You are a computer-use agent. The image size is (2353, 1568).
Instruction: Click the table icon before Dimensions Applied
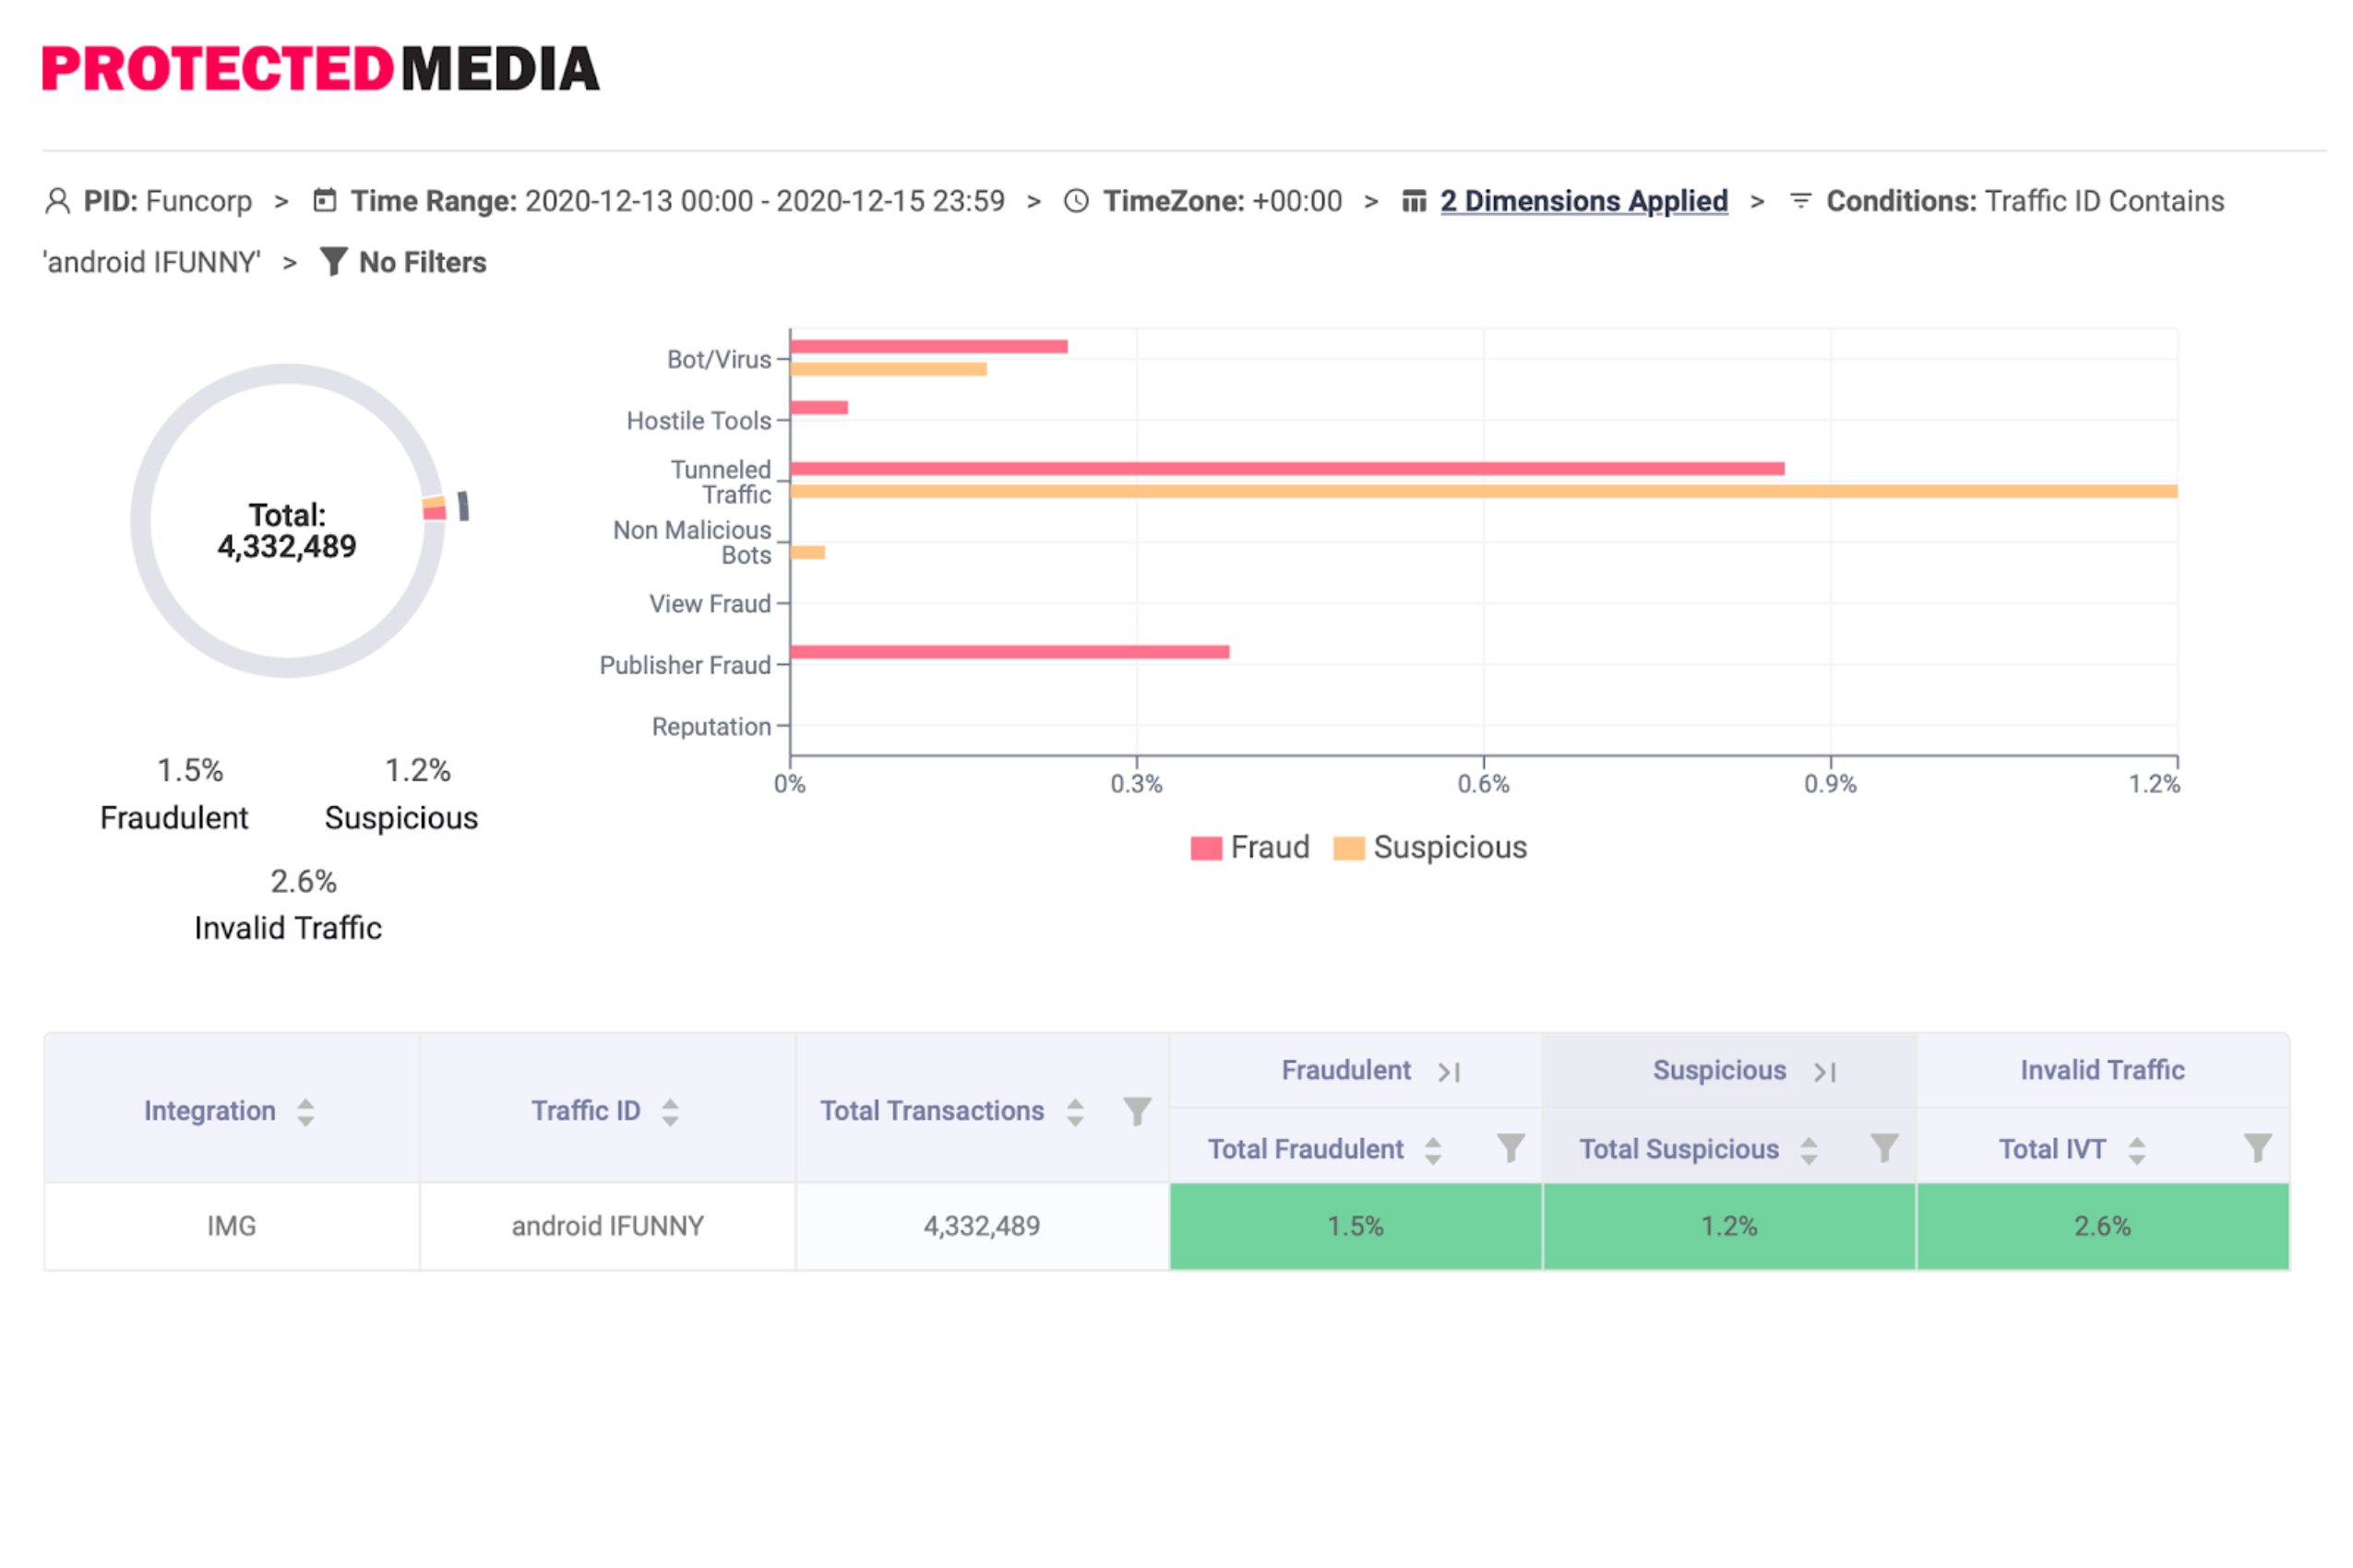coord(1414,201)
